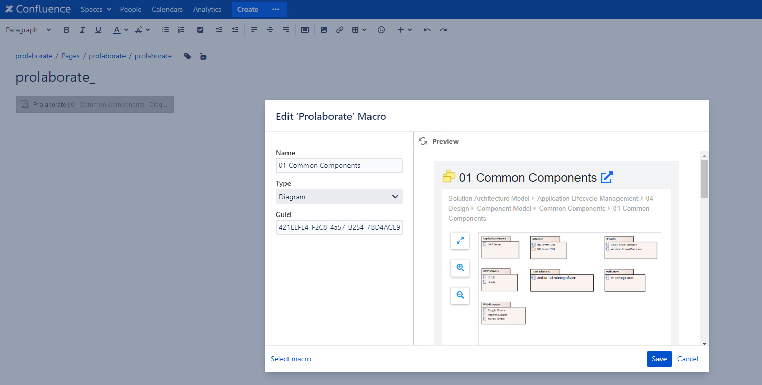
Task: Open the Paragraph style dropdown
Action: 28,30
